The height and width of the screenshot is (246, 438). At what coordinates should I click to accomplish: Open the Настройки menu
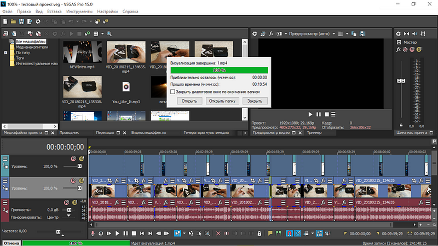tap(107, 11)
